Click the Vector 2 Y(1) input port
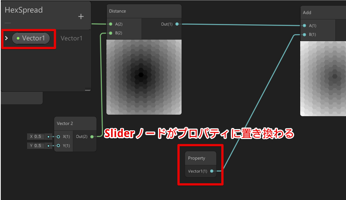This screenshot has width=346, height=200. [x=58, y=146]
